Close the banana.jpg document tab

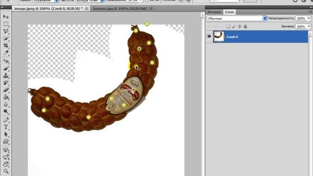pyautogui.click(x=151, y=9)
